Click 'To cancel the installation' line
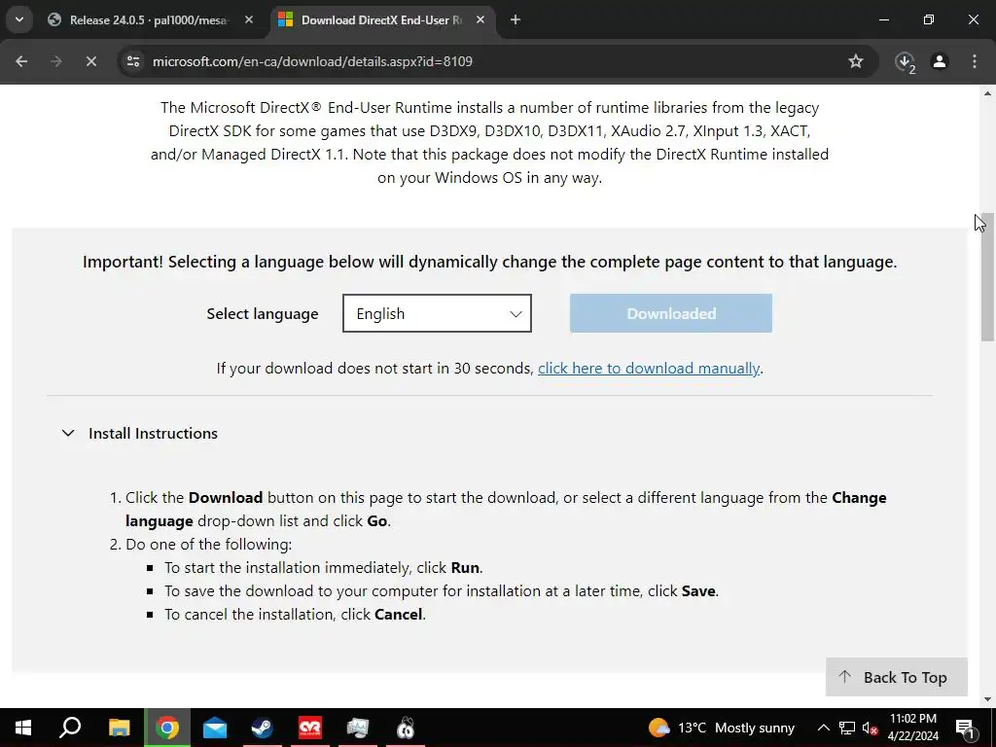 (x=295, y=615)
